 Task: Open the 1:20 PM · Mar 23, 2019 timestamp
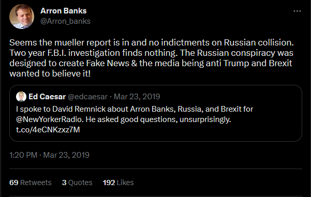pyautogui.click(x=49, y=155)
